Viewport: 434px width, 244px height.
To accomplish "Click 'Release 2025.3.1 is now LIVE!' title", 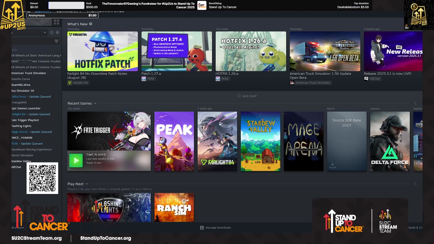I will pos(388,74).
